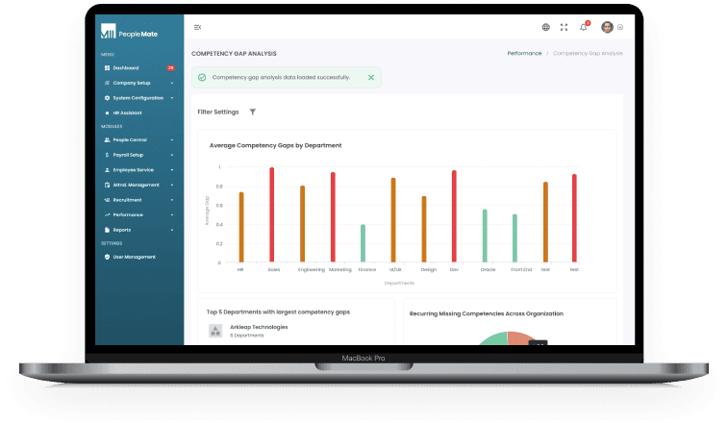Screen dimensions: 728x423
Task: Expand People Central chevron
Action: pos(172,139)
